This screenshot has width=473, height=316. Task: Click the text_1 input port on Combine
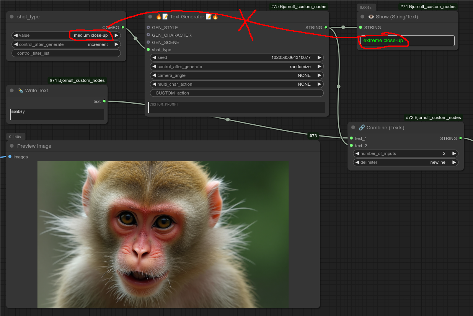(351, 138)
